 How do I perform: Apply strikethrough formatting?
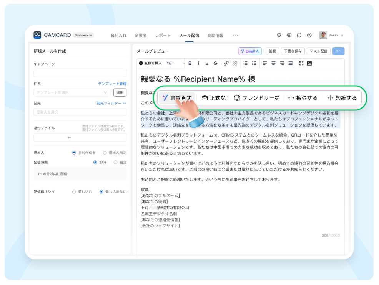tap(215, 63)
